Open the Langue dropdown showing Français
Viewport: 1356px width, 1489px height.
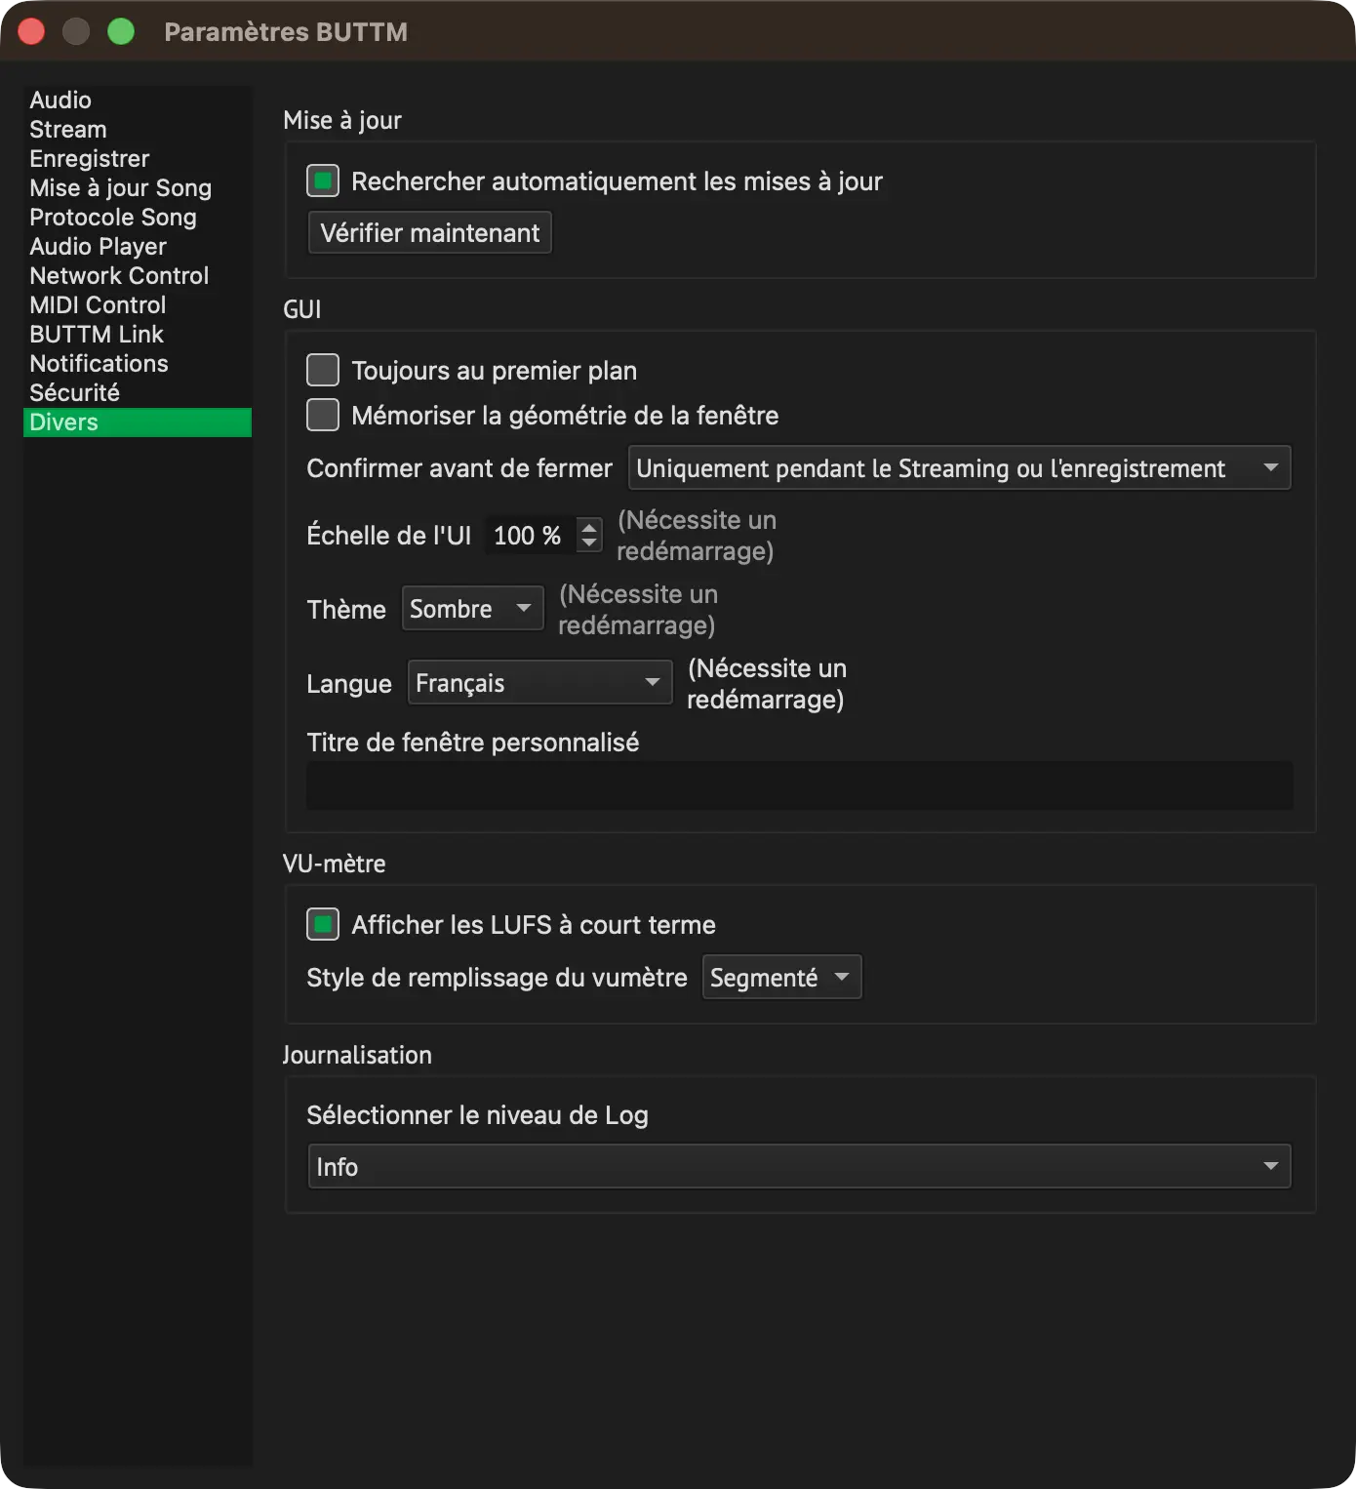[539, 683]
